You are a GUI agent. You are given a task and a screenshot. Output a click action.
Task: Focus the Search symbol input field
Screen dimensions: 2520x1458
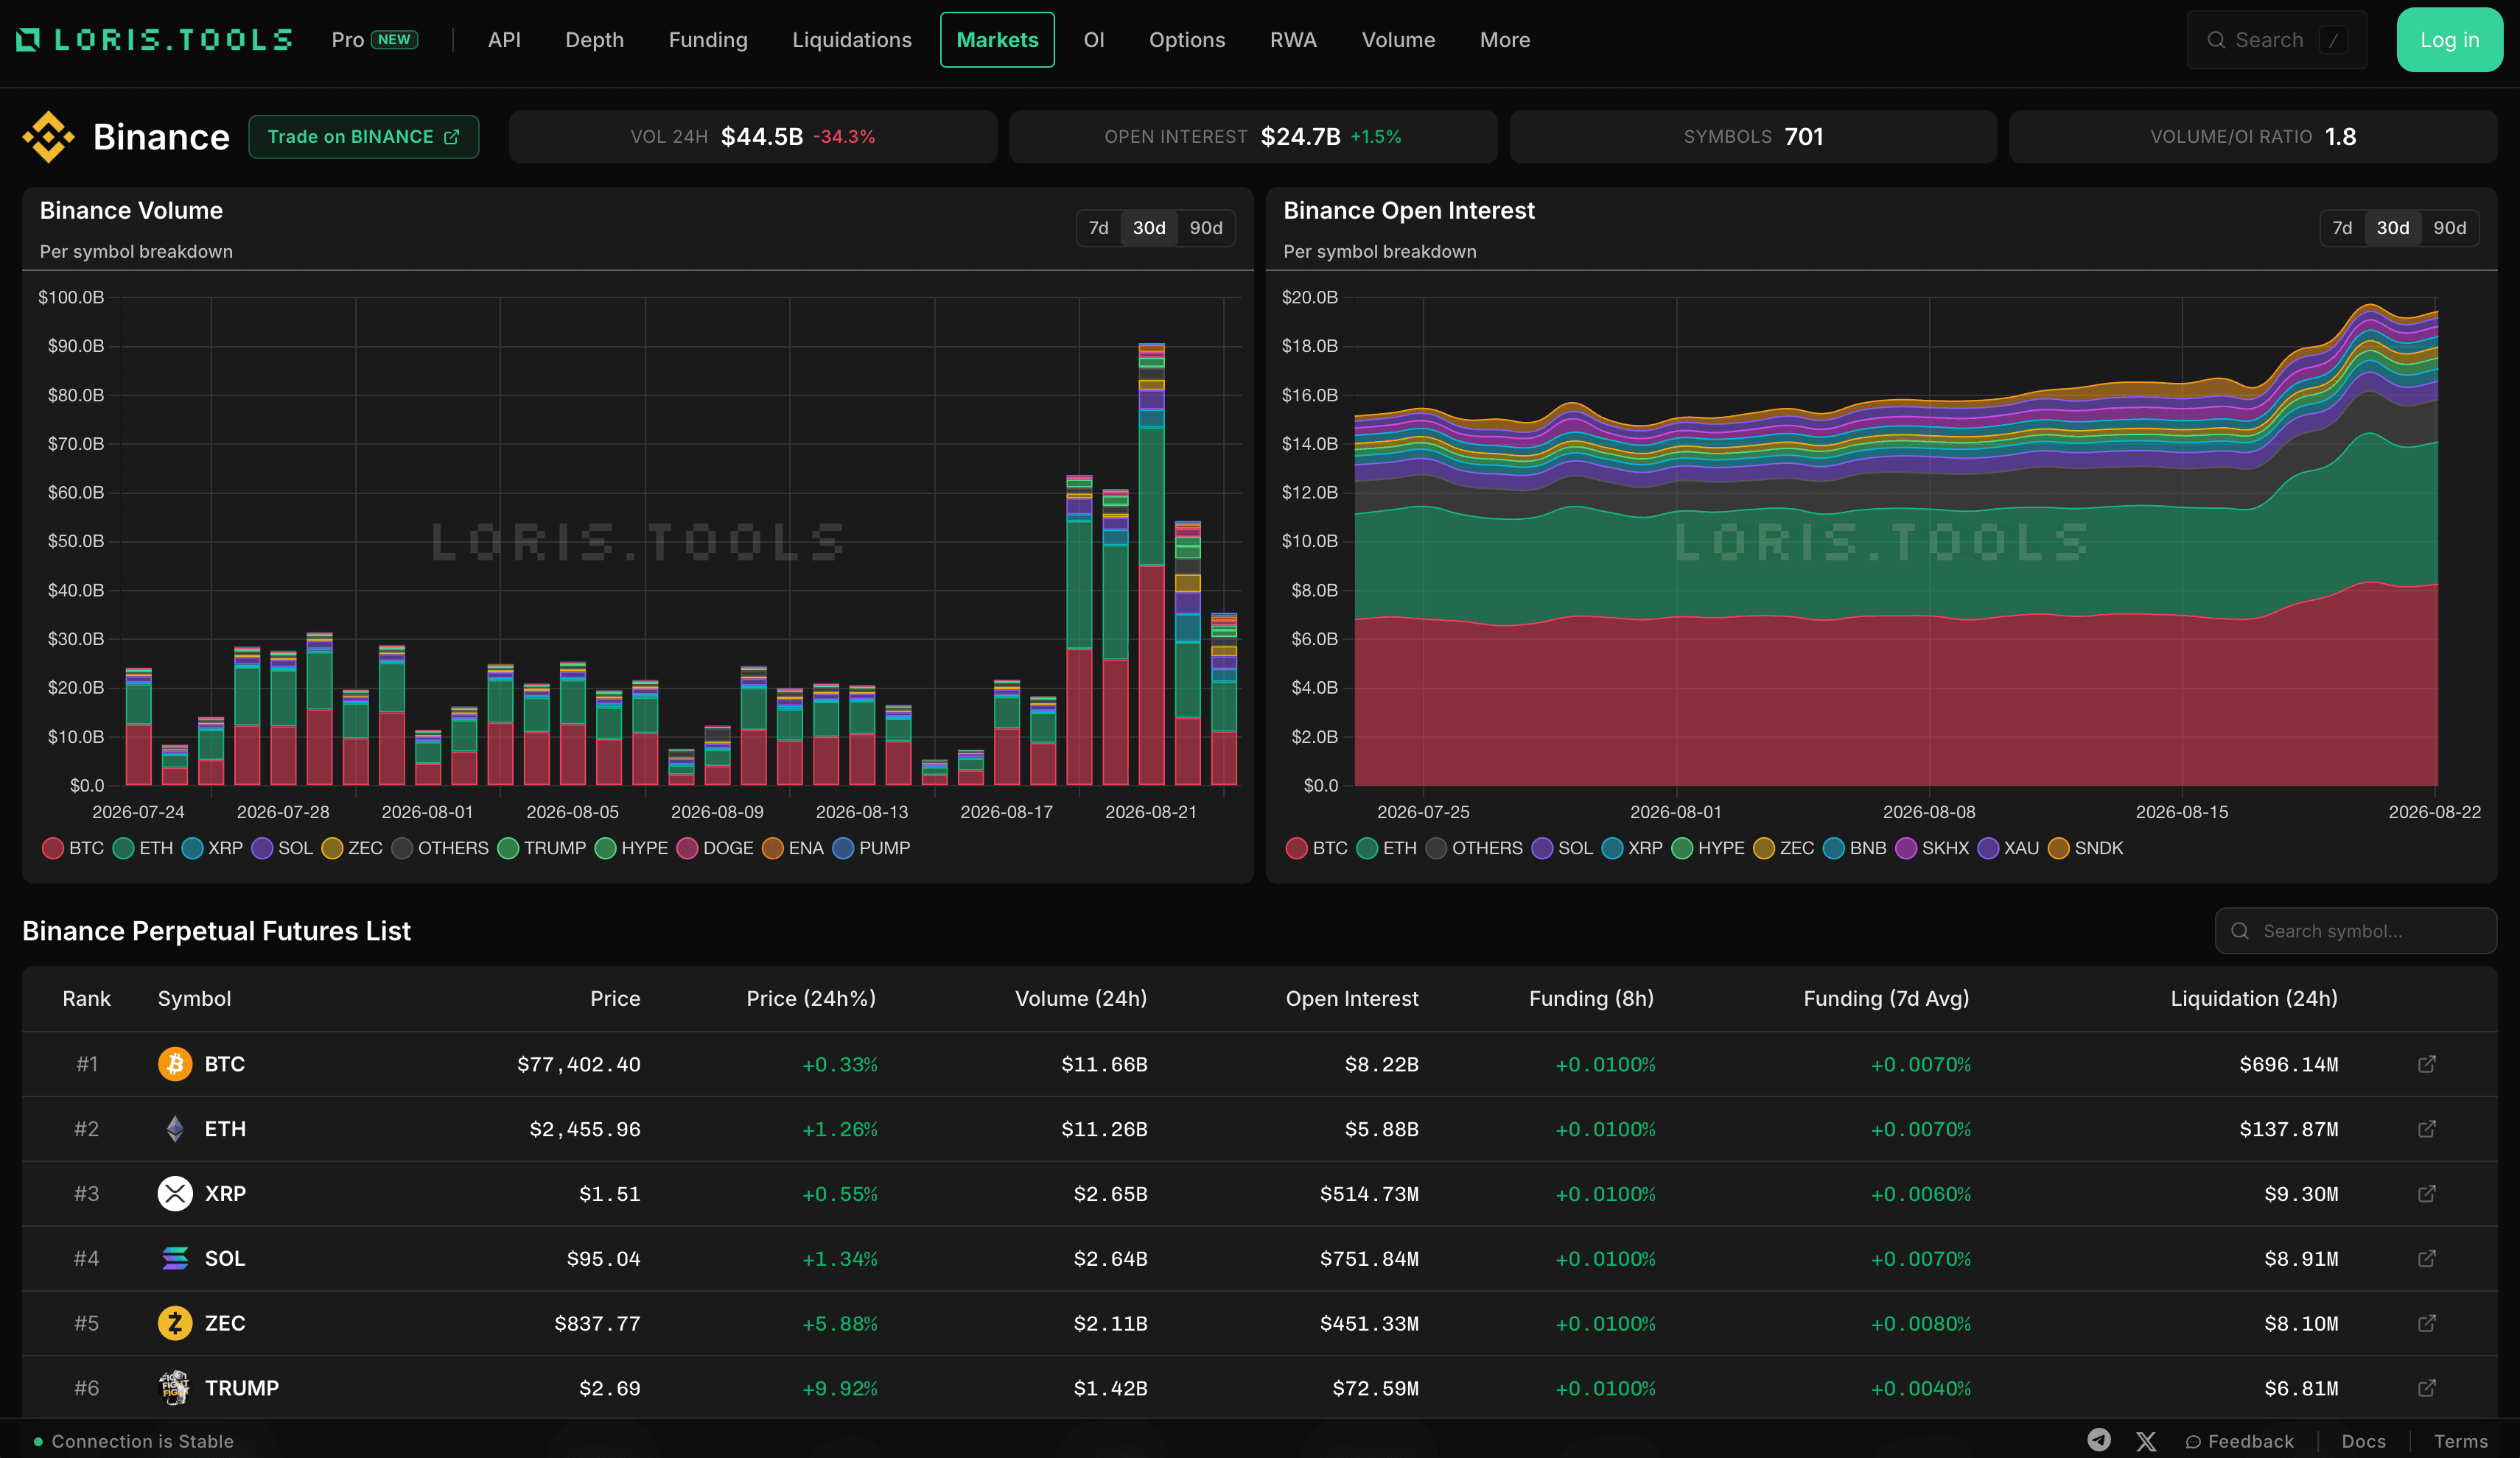coord(2355,931)
